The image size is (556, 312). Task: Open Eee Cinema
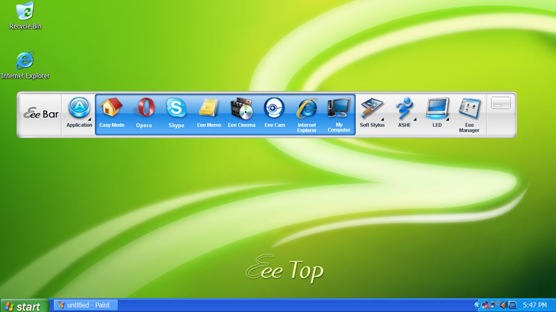click(x=241, y=110)
